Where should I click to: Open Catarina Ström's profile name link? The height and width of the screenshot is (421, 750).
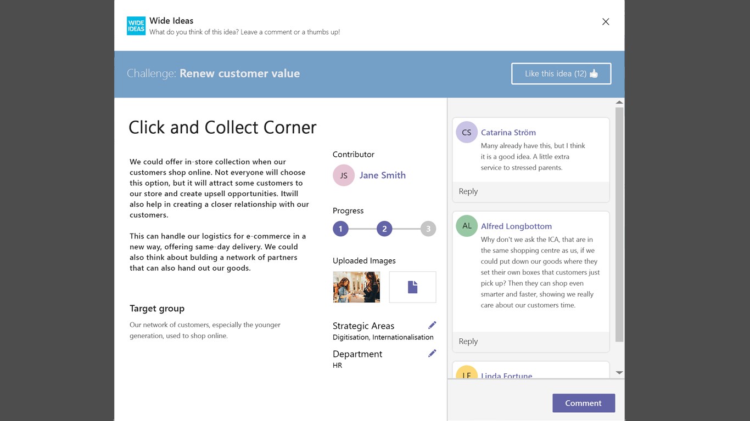tap(508, 133)
